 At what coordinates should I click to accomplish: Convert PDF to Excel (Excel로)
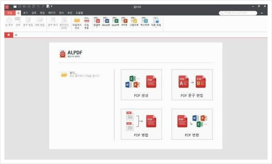coord(115,22)
